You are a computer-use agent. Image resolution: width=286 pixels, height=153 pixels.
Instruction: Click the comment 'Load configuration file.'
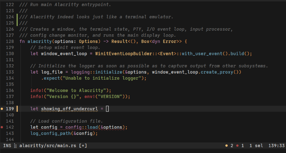66,121
